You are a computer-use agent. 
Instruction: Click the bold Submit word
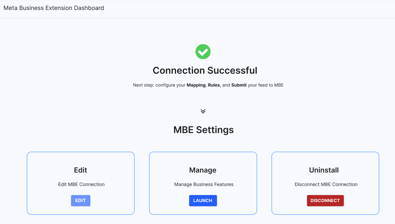[239, 85]
